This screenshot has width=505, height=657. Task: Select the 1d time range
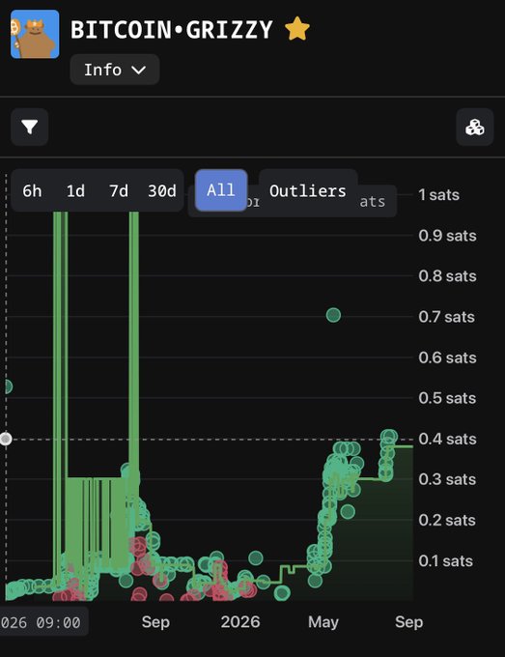coord(75,191)
